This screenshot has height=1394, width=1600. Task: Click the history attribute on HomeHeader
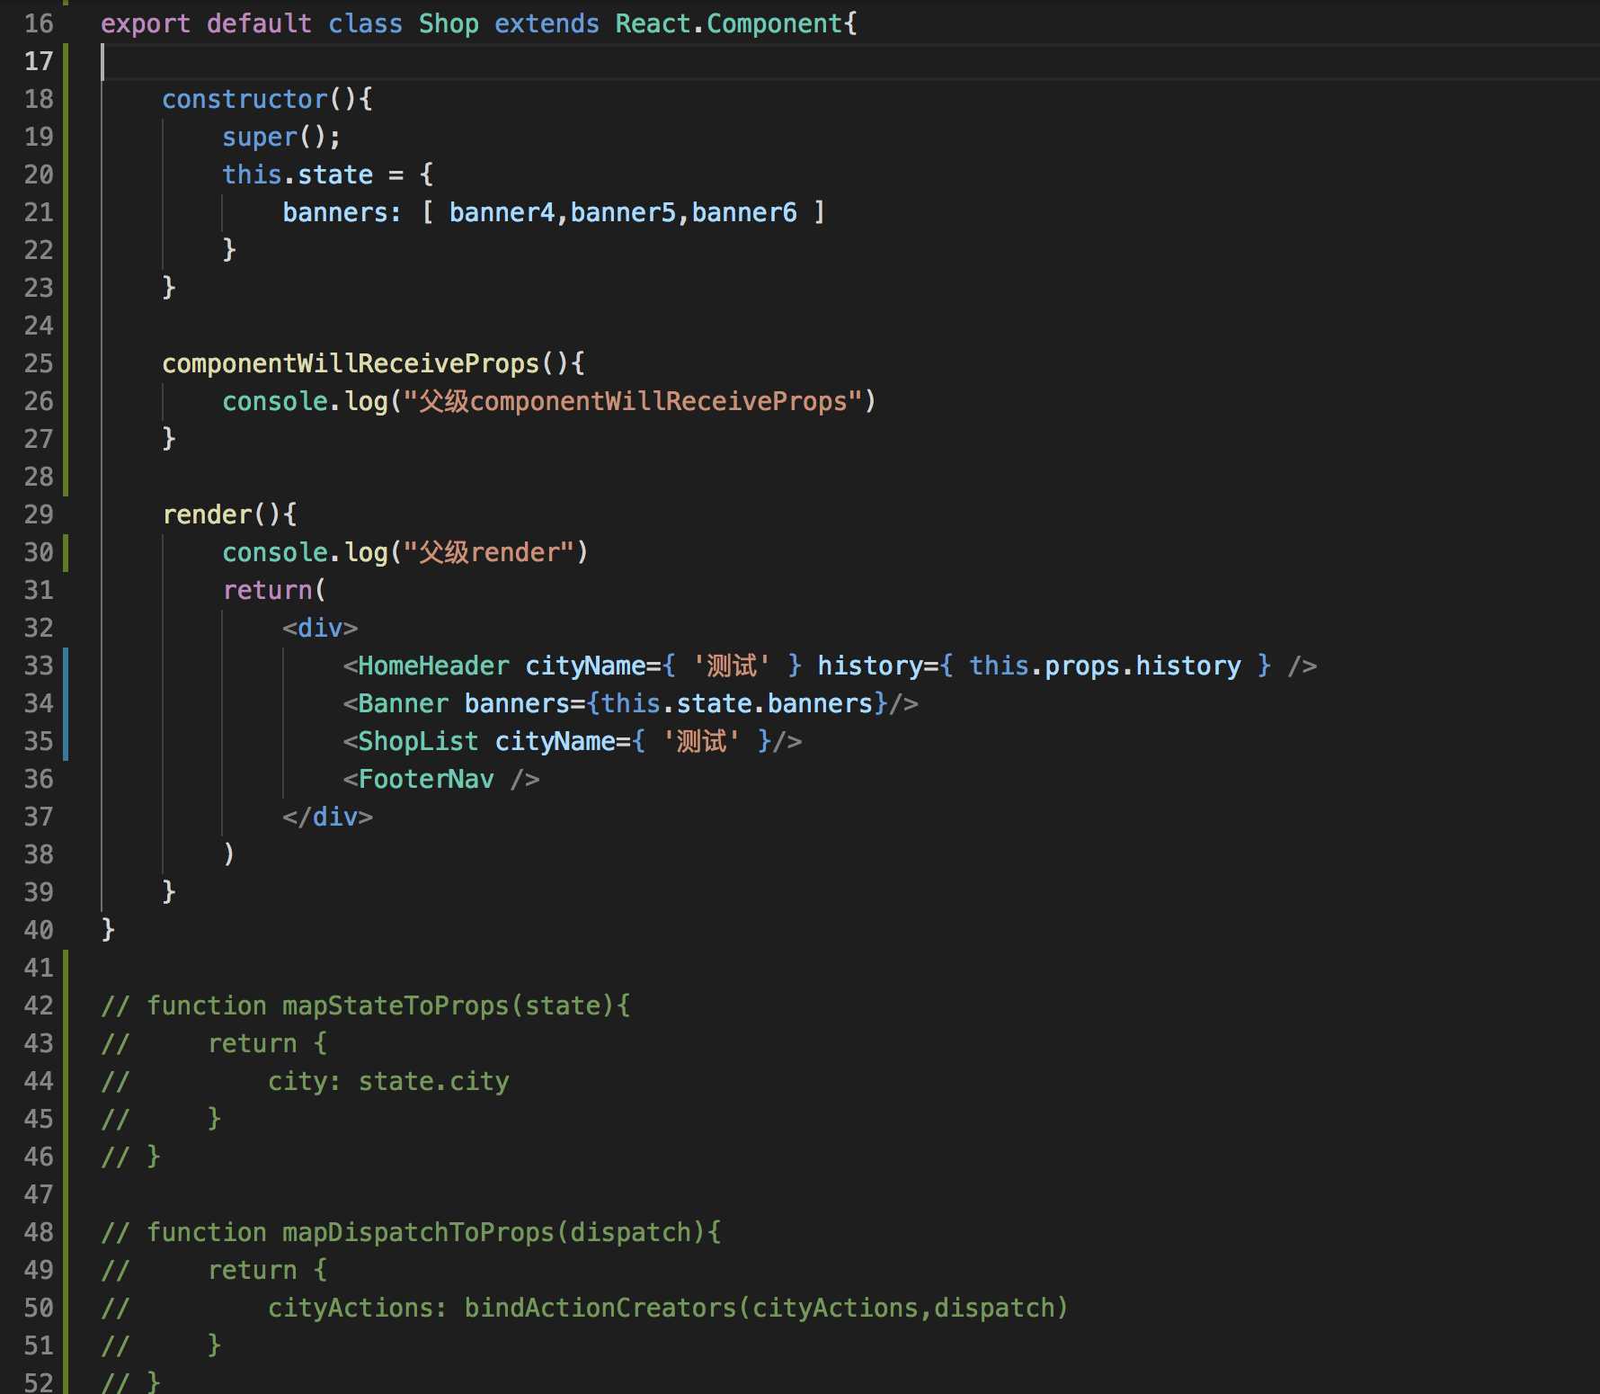(869, 666)
